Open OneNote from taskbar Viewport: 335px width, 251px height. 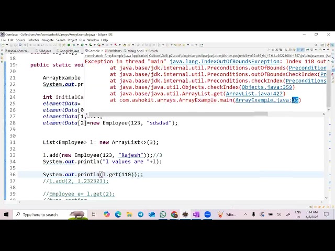[196, 214]
